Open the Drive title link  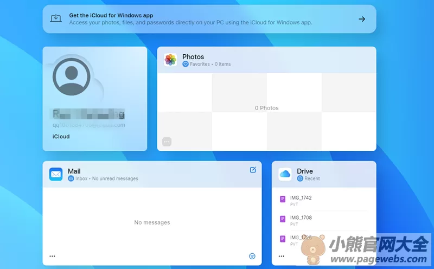point(305,171)
